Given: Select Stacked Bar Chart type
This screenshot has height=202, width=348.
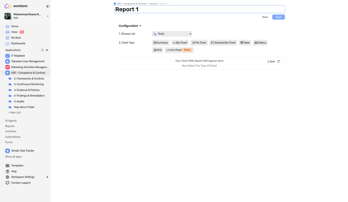Looking at the screenshot, I should point(223,43).
